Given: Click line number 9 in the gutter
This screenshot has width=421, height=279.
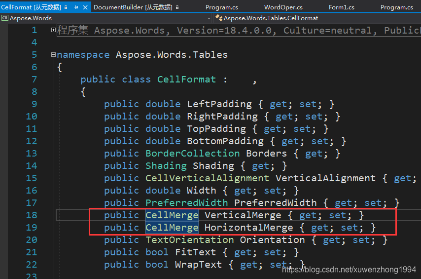Looking at the screenshot, I should point(35,104).
